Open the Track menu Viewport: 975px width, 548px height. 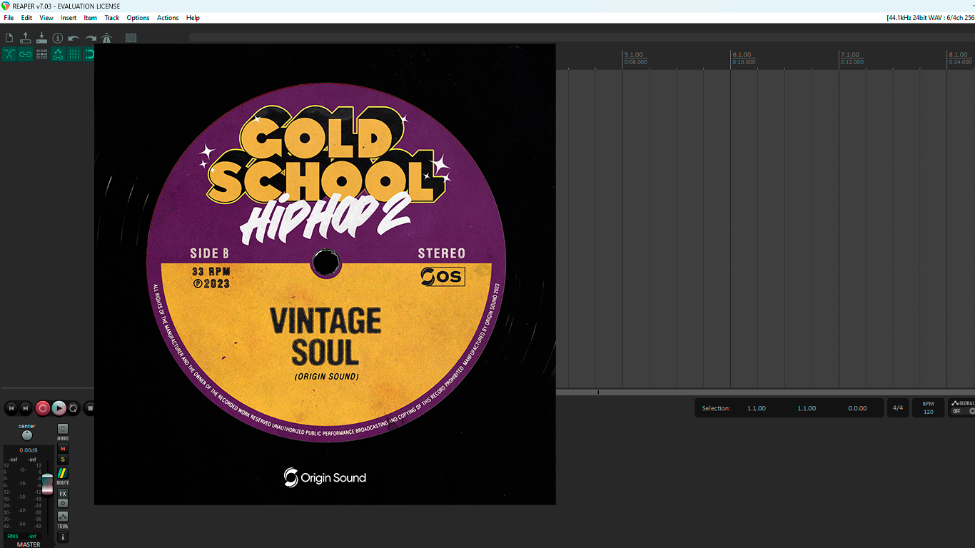[112, 18]
